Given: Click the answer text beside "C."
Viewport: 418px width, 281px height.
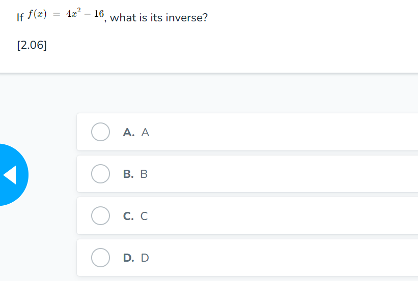Looking at the screenshot, I should tap(144, 216).
